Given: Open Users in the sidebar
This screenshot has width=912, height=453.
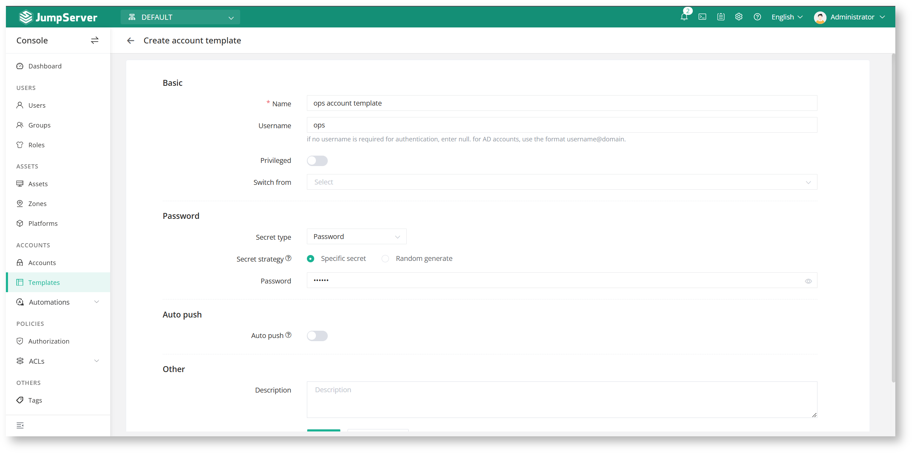Looking at the screenshot, I should point(58,105).
